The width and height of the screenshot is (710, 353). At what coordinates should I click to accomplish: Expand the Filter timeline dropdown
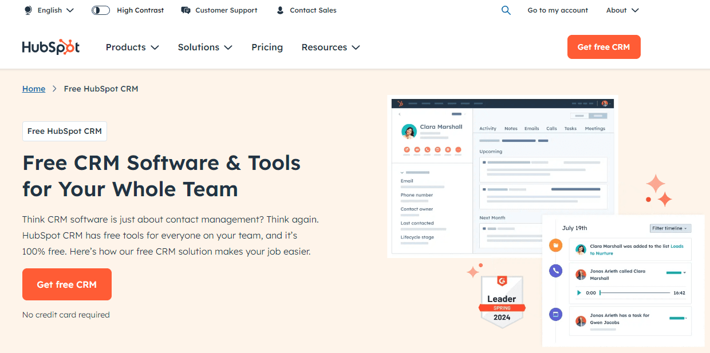[670, 228]
